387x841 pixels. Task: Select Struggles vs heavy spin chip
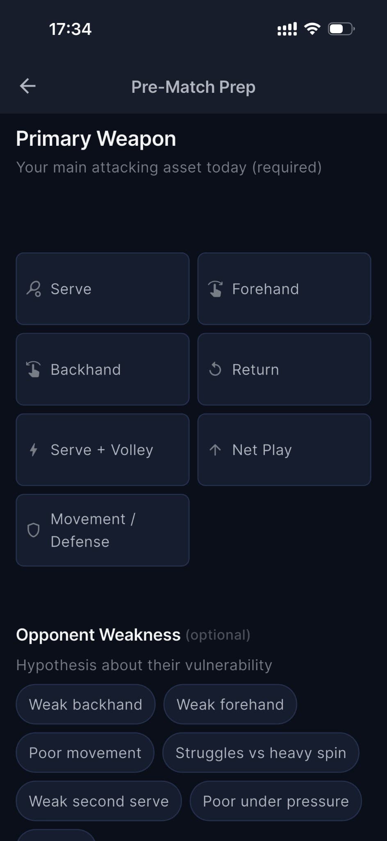(x=261, y=753)
